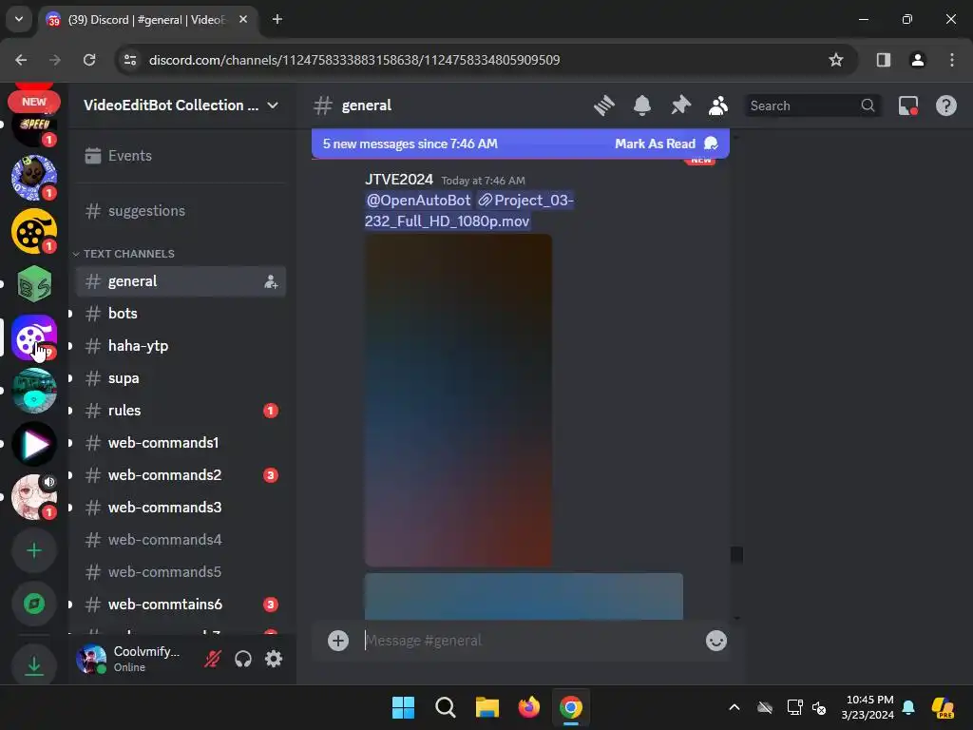This screenshot has height=730, width=973.
Task: Jump to 5 new messages since 7:46 AM
Action: pos(410,144)
